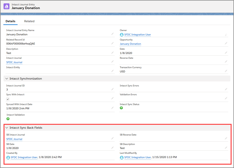Edit the SB Description field pencil icon
This screenshot has width=234, height=168.
[226, 148]
